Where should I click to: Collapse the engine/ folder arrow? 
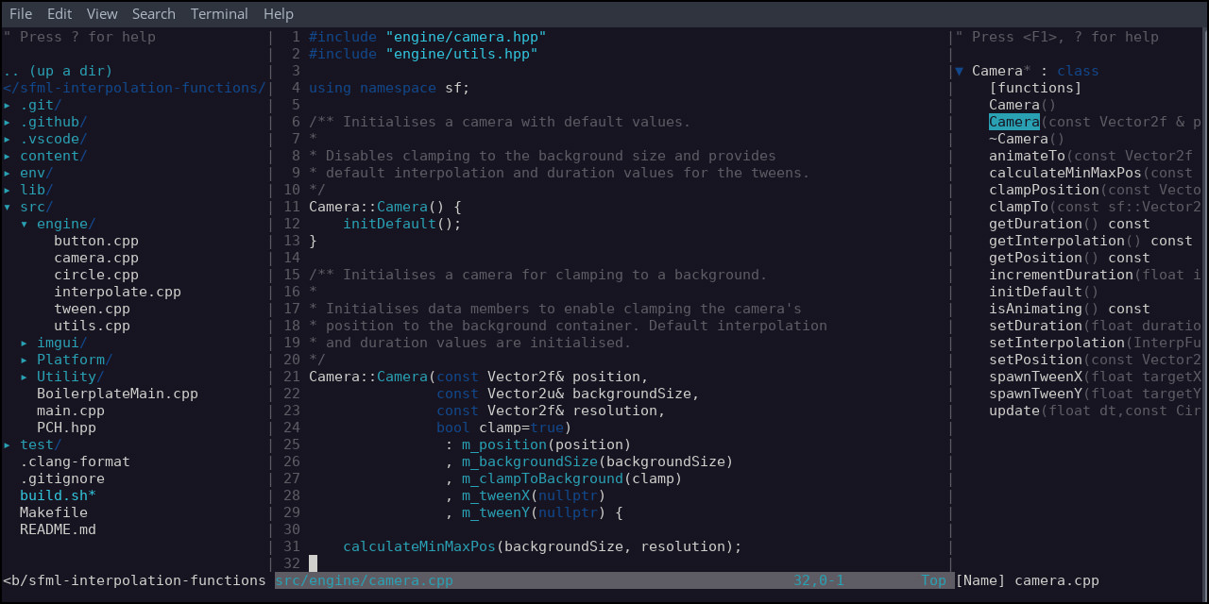(x=24, y=224)
